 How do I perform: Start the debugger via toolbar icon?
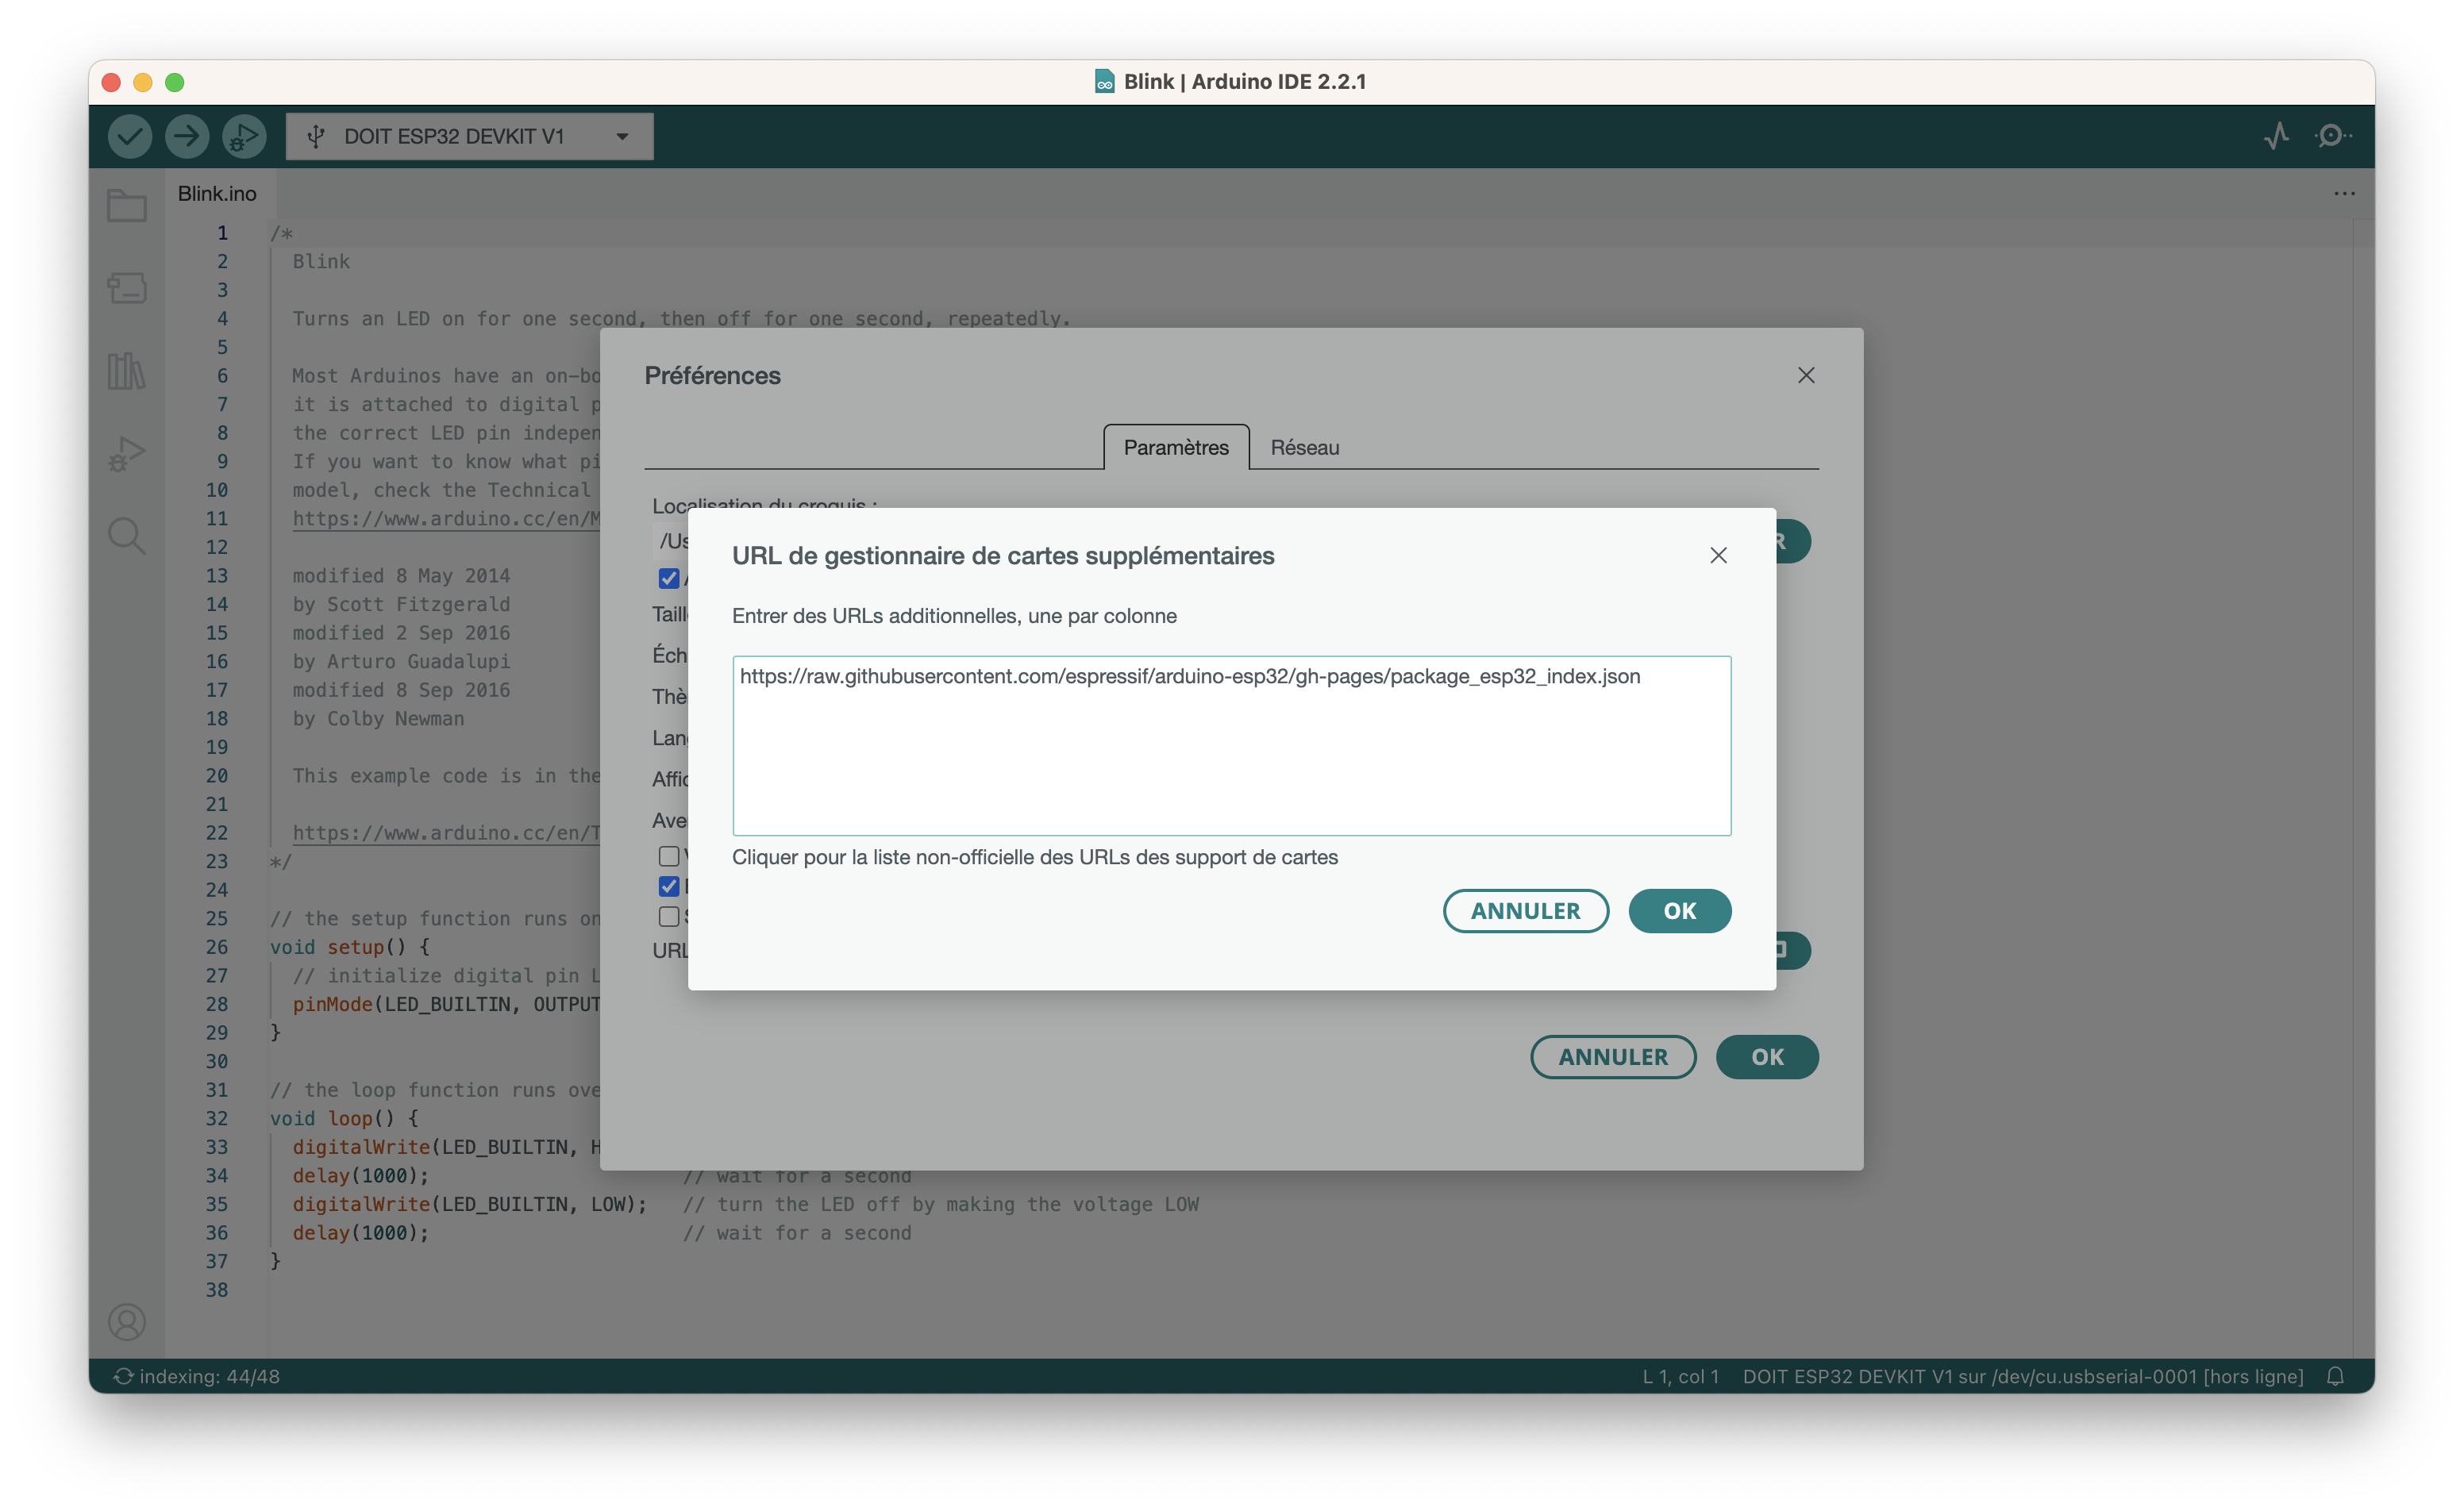pyautogui.click(x=244, y=136)
